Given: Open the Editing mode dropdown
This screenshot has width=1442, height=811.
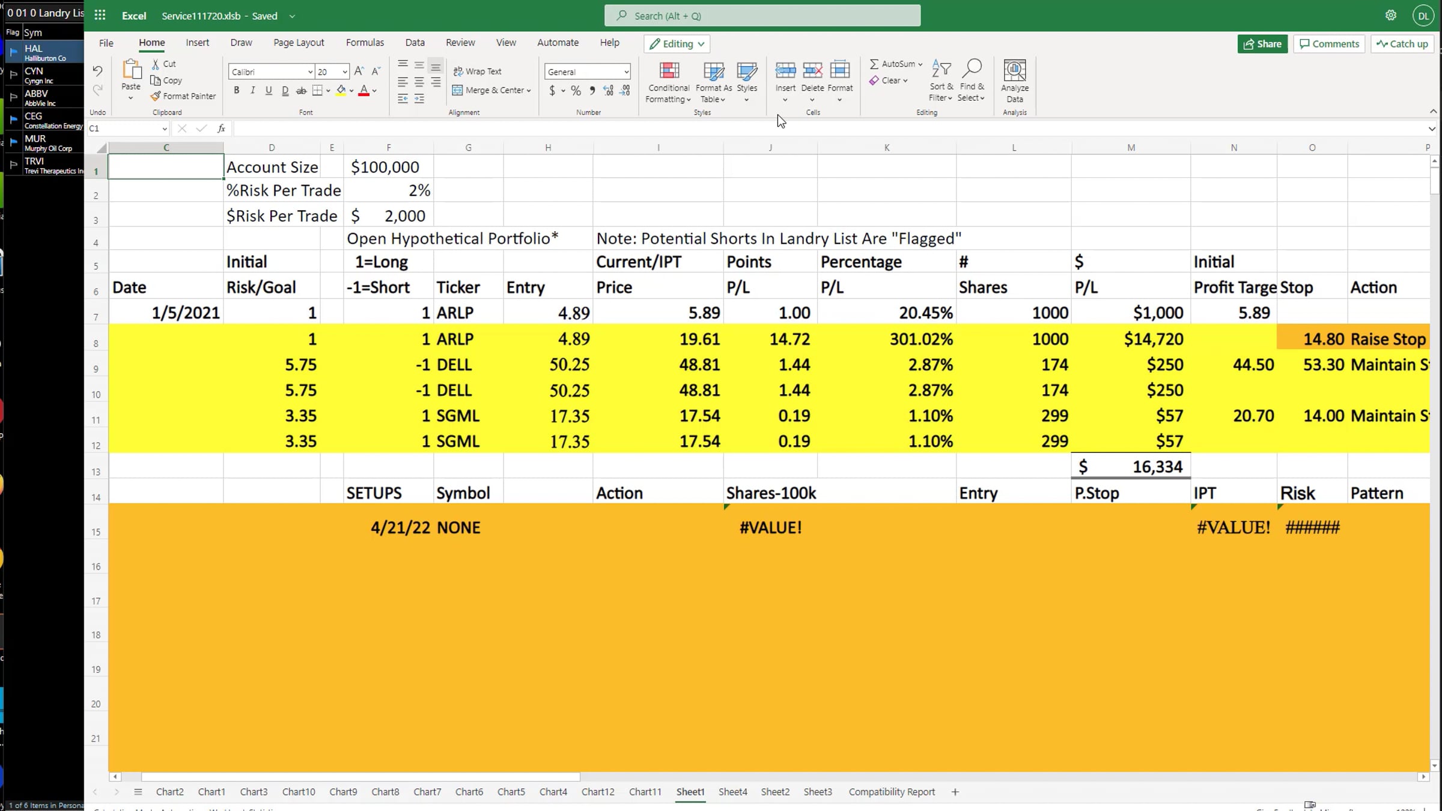Looking at the screenshot, I should tap(677, 44).
